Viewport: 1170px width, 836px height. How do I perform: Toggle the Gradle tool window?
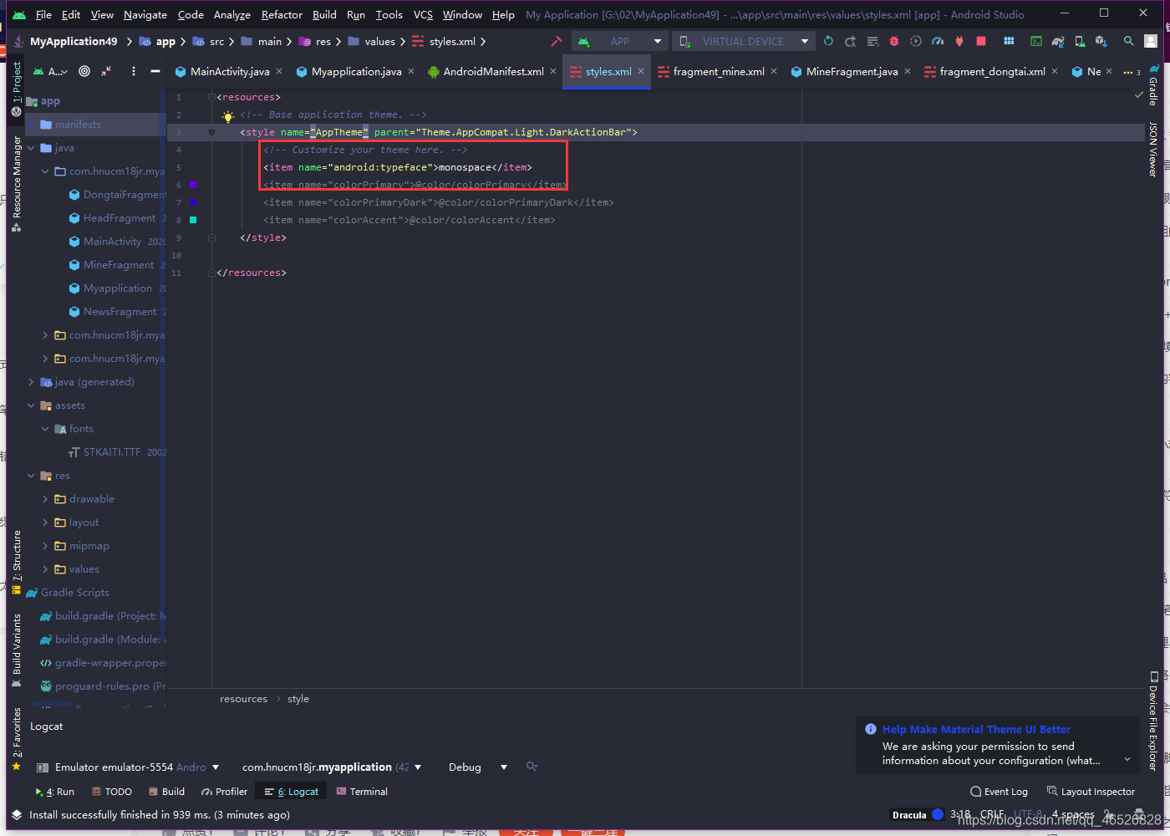[1153, 85]
